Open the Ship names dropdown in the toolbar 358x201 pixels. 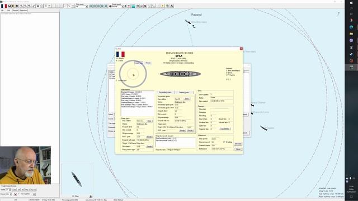87,7
